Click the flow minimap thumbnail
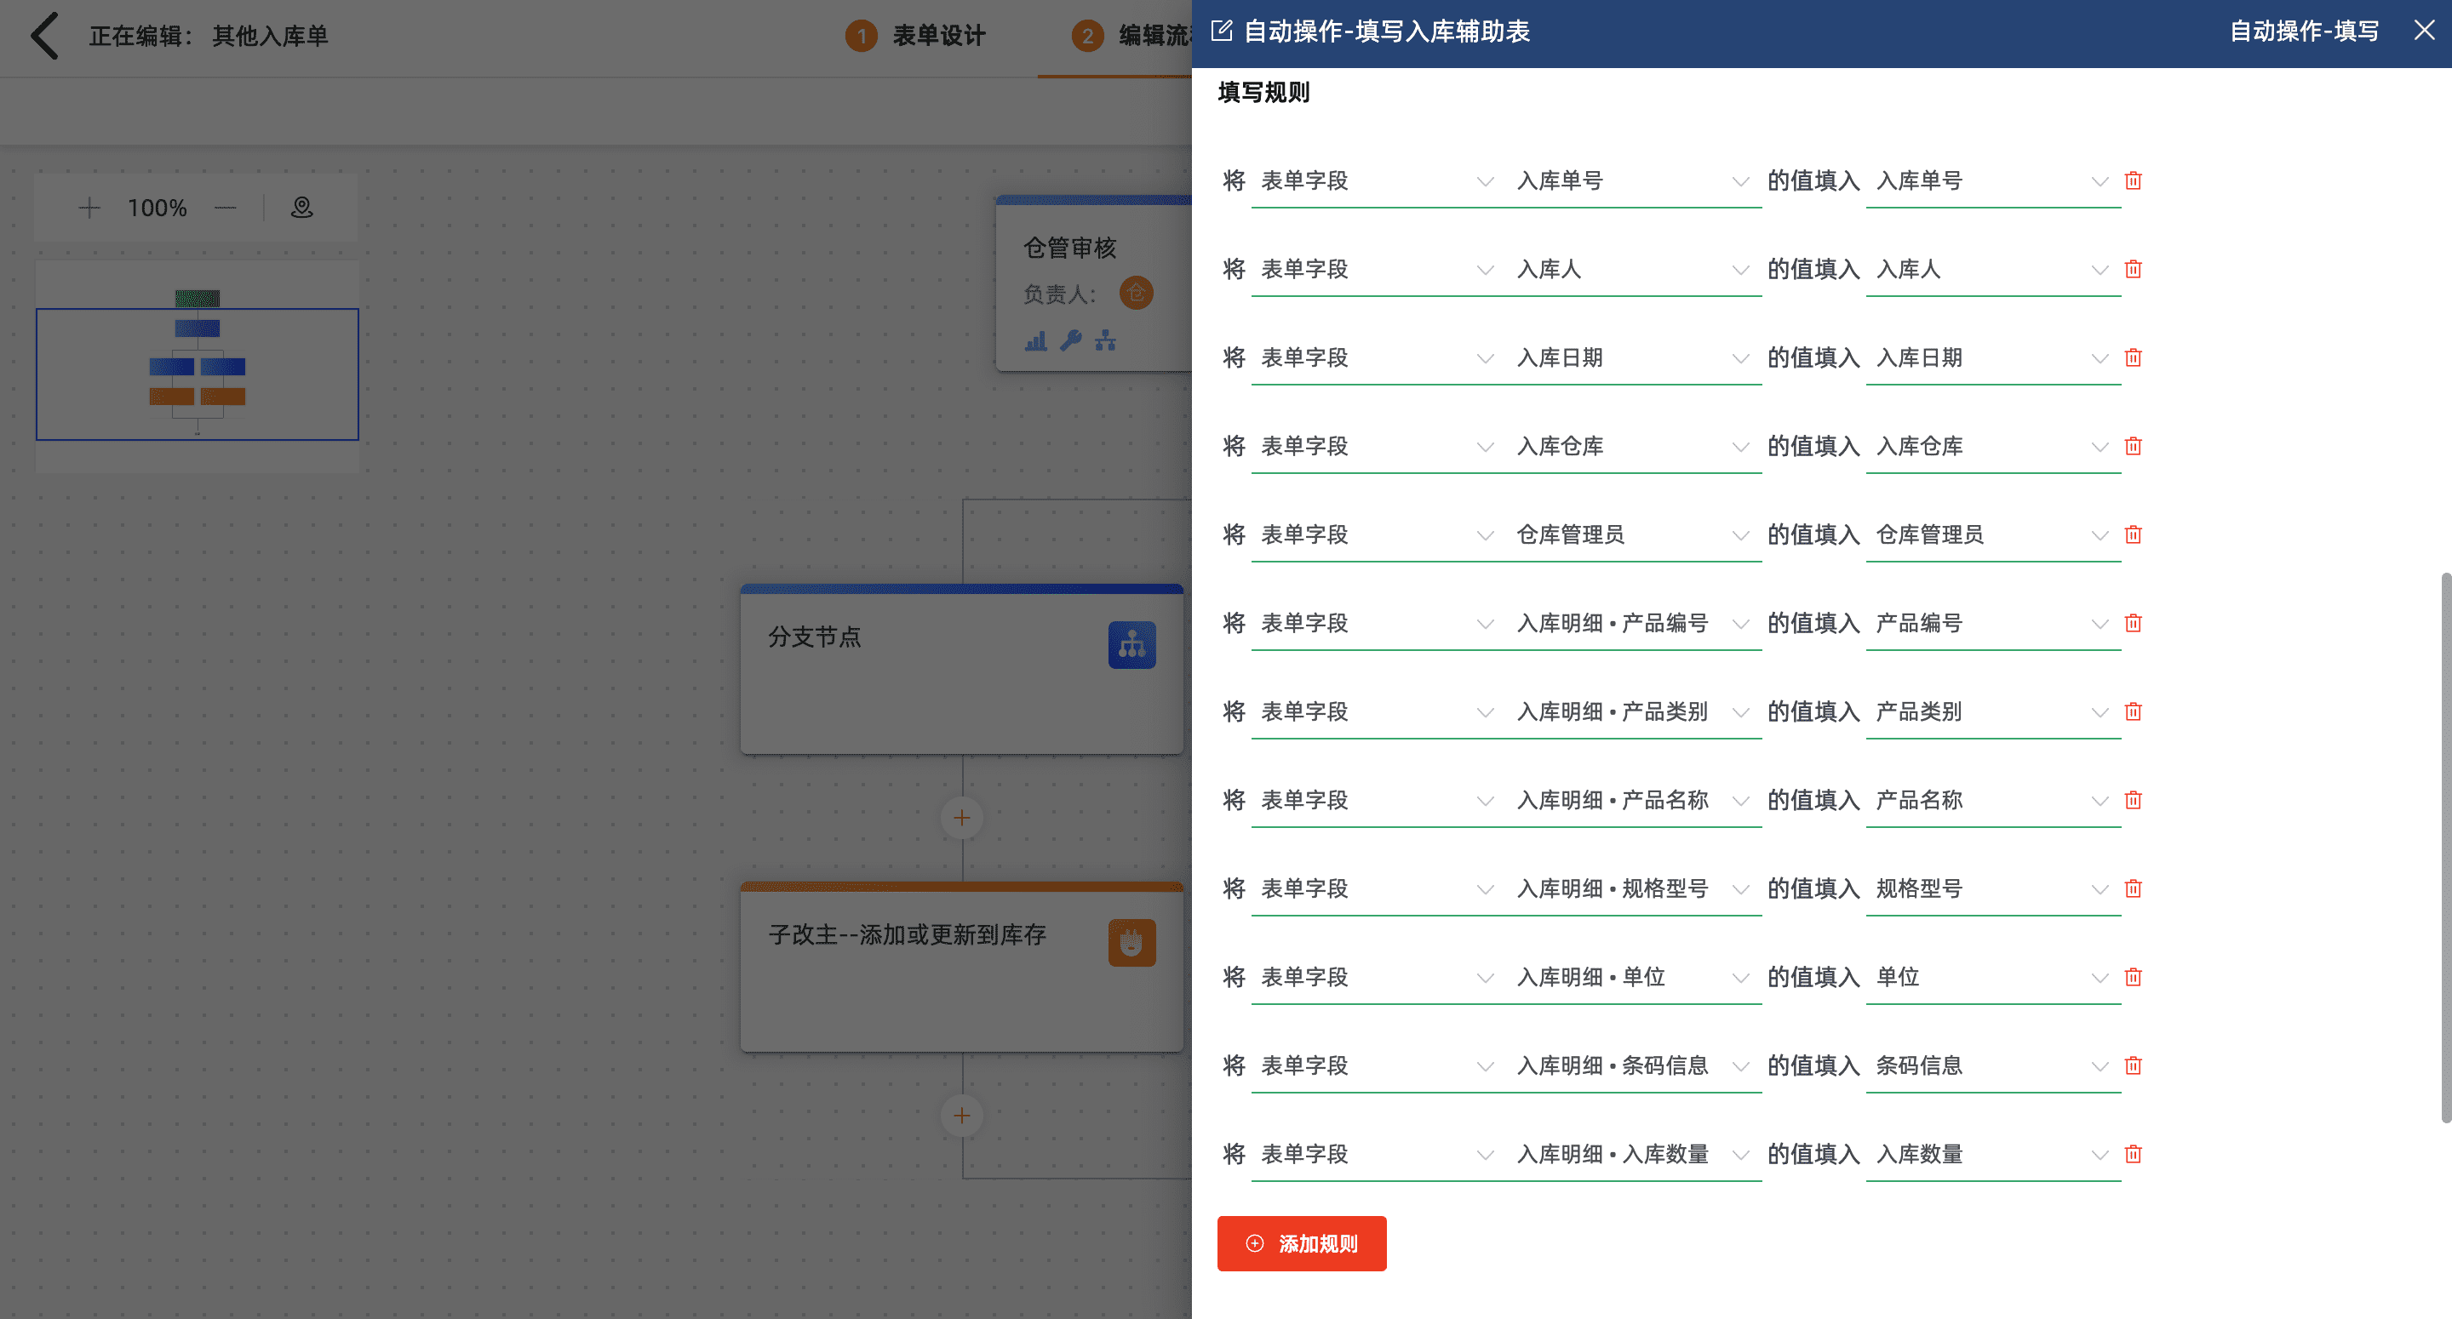 197,367
